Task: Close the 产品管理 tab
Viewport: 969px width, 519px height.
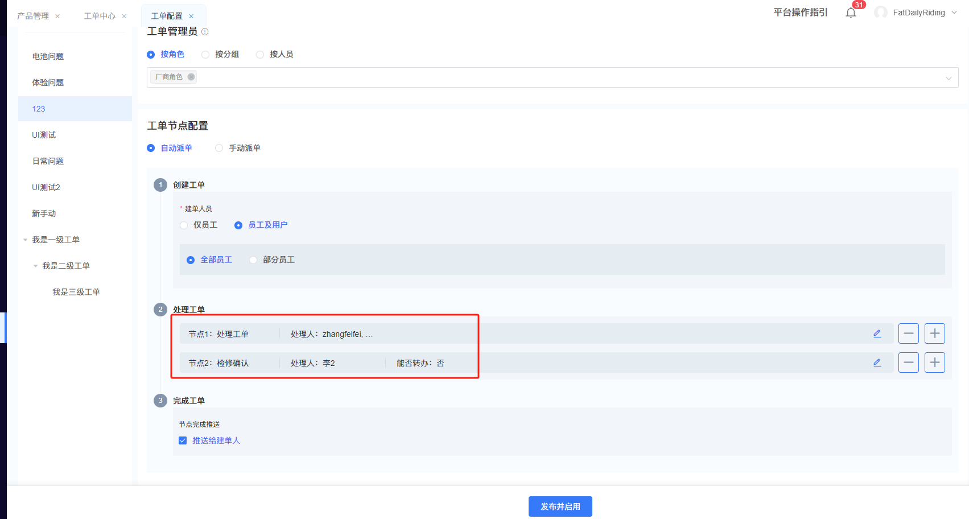Action: (x=57, y=17)
